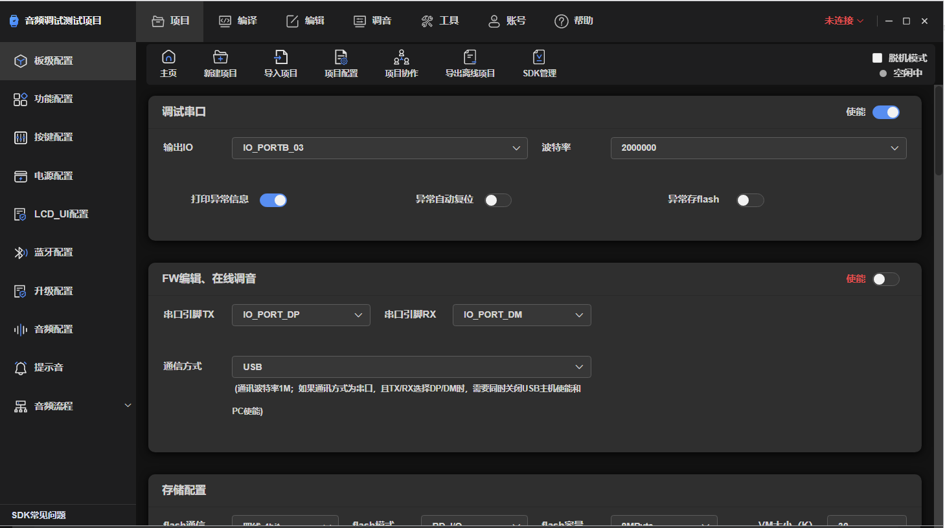Toggle the 打印异常信息 switch
945x528 pixels.
[273, 201]
